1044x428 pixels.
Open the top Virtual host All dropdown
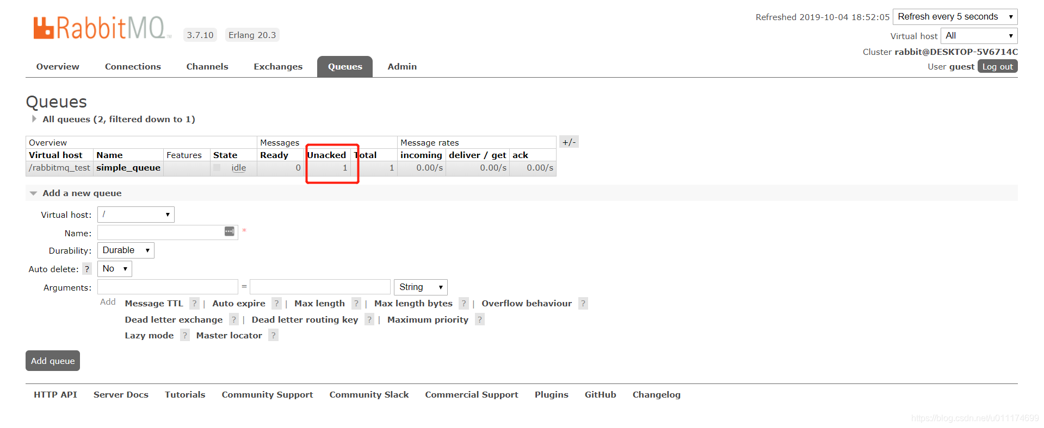click(x=979, y=36)
